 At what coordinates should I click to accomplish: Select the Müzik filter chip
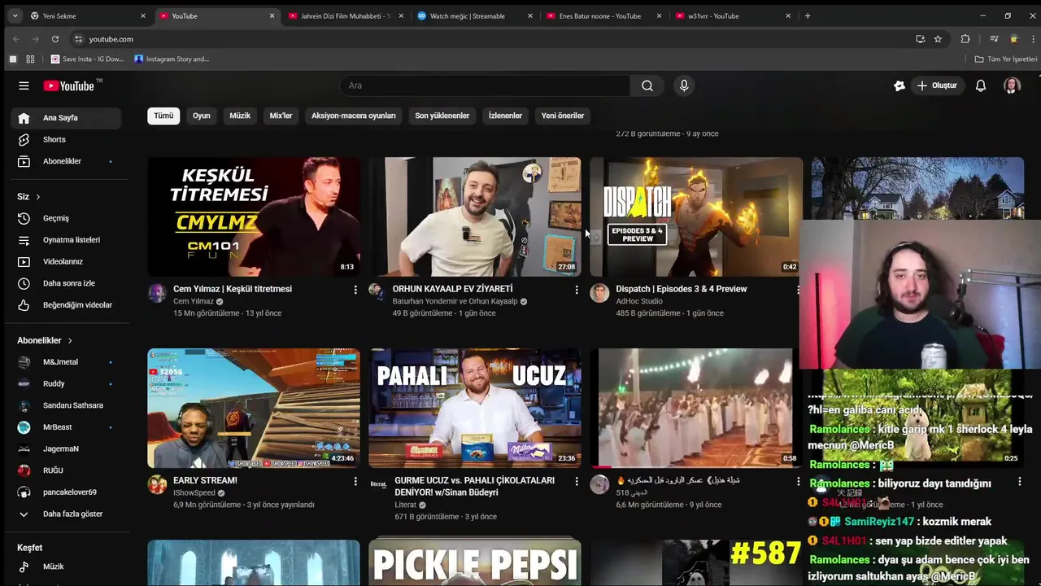click(x=240, y=116)
